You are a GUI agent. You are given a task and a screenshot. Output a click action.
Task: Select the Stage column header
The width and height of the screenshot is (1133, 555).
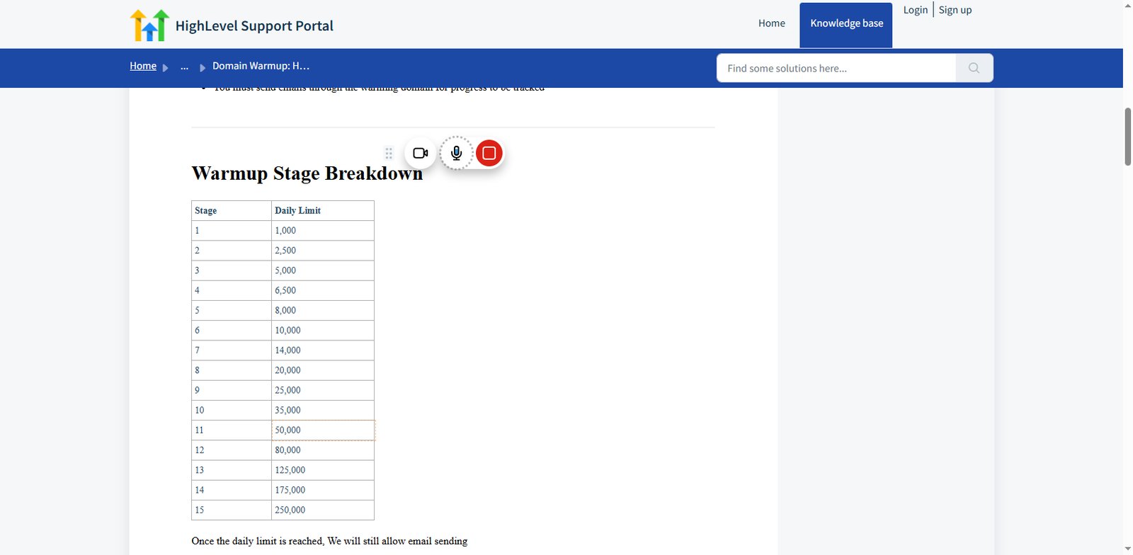coord(232,211)
